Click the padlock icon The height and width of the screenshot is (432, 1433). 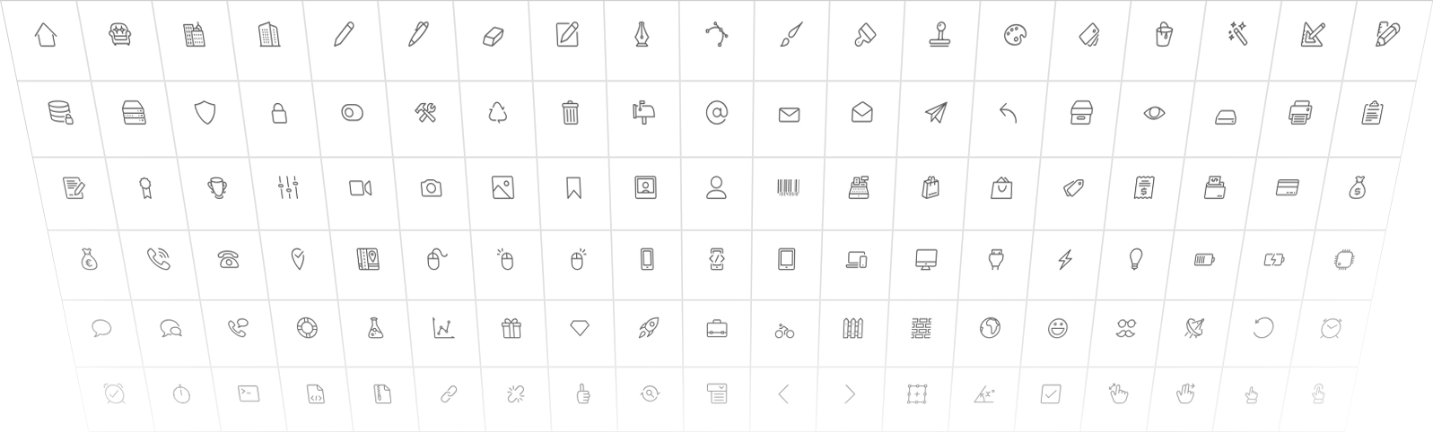279,113
